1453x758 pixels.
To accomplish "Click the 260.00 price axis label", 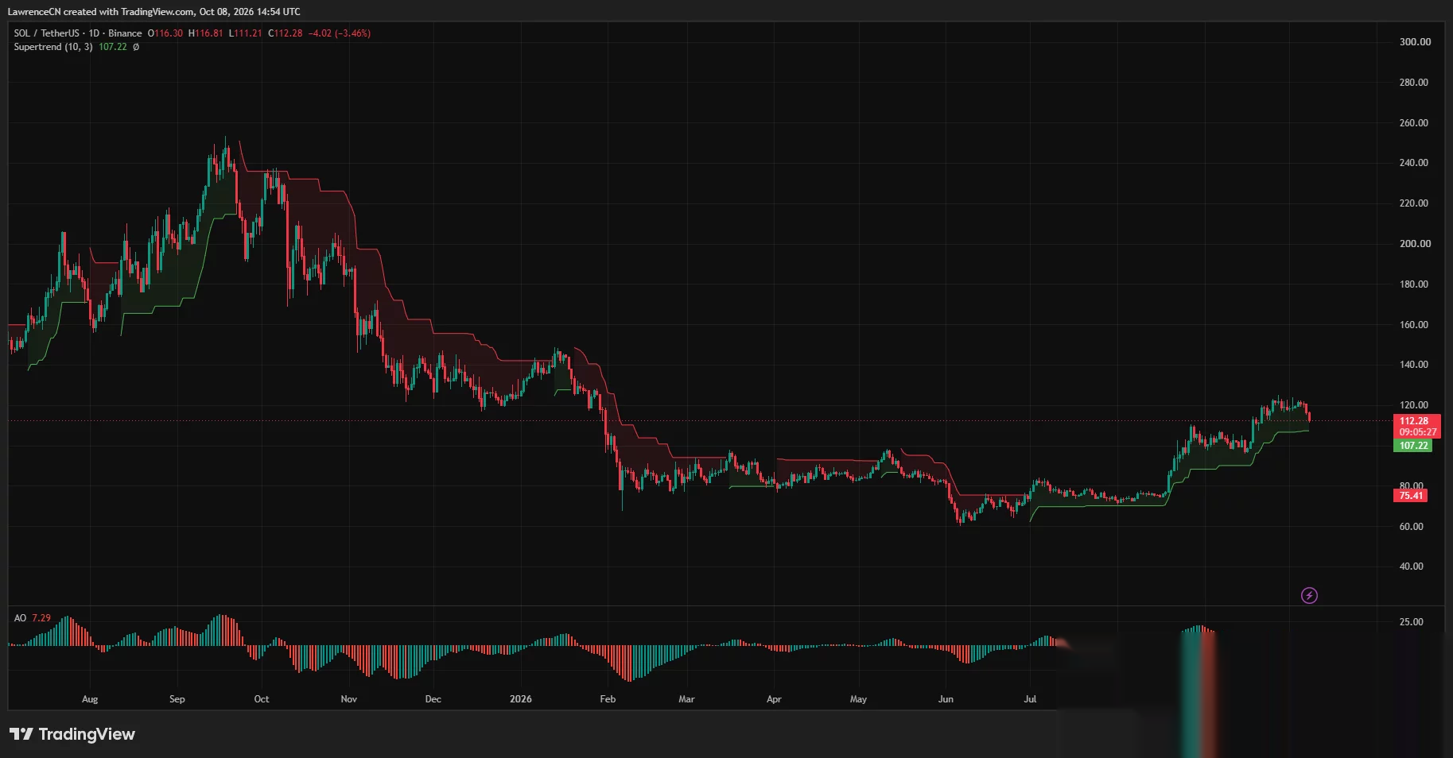I will click(x=1413, y=123).
